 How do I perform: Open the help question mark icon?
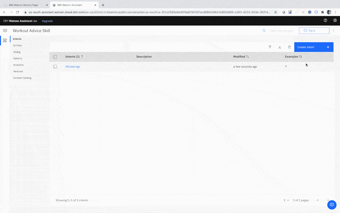[x=325, y=20]
